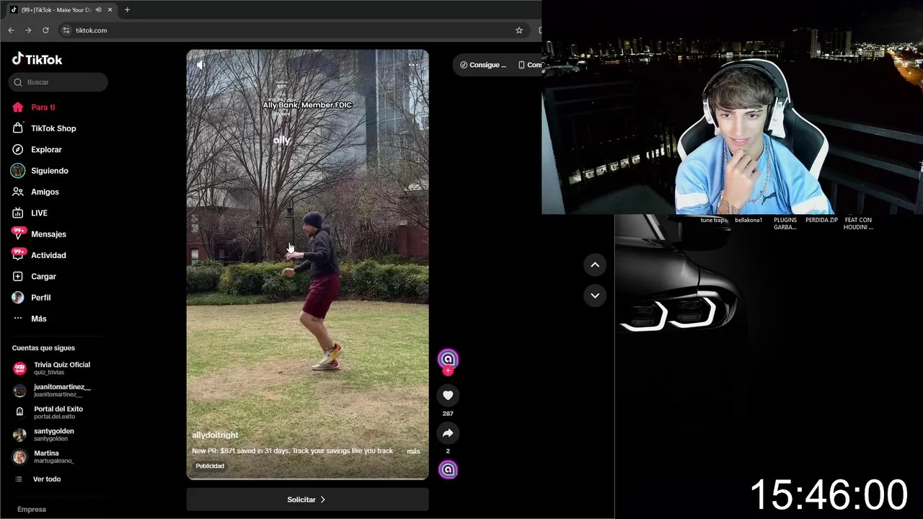Click the TikTok logo in the sidebar
923x519 pixels.
point(37,59)
